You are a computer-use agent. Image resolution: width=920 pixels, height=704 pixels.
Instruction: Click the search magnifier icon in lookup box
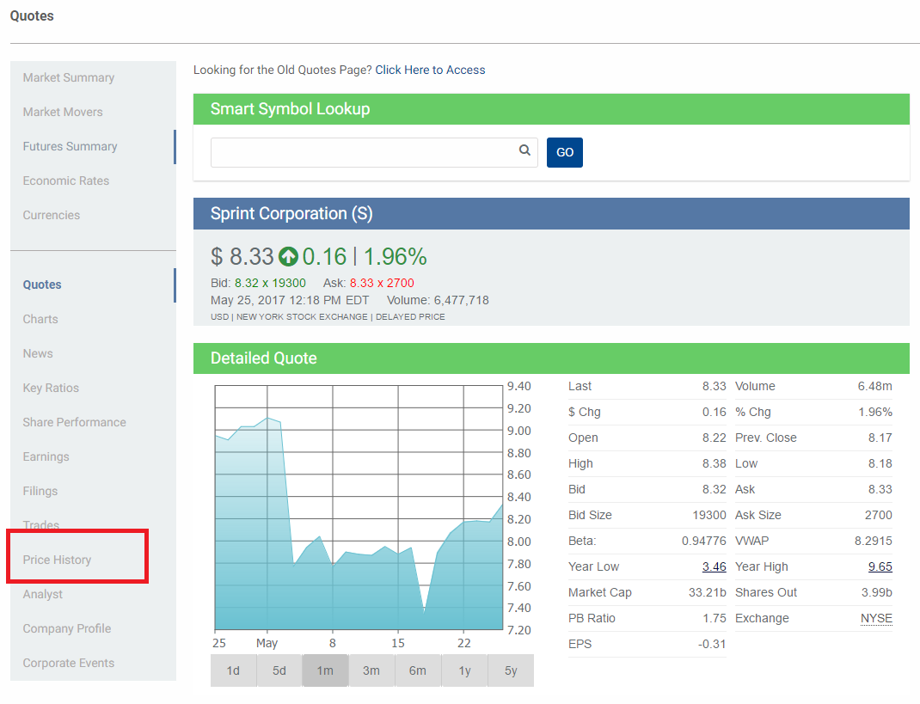(x=524, y=150)
